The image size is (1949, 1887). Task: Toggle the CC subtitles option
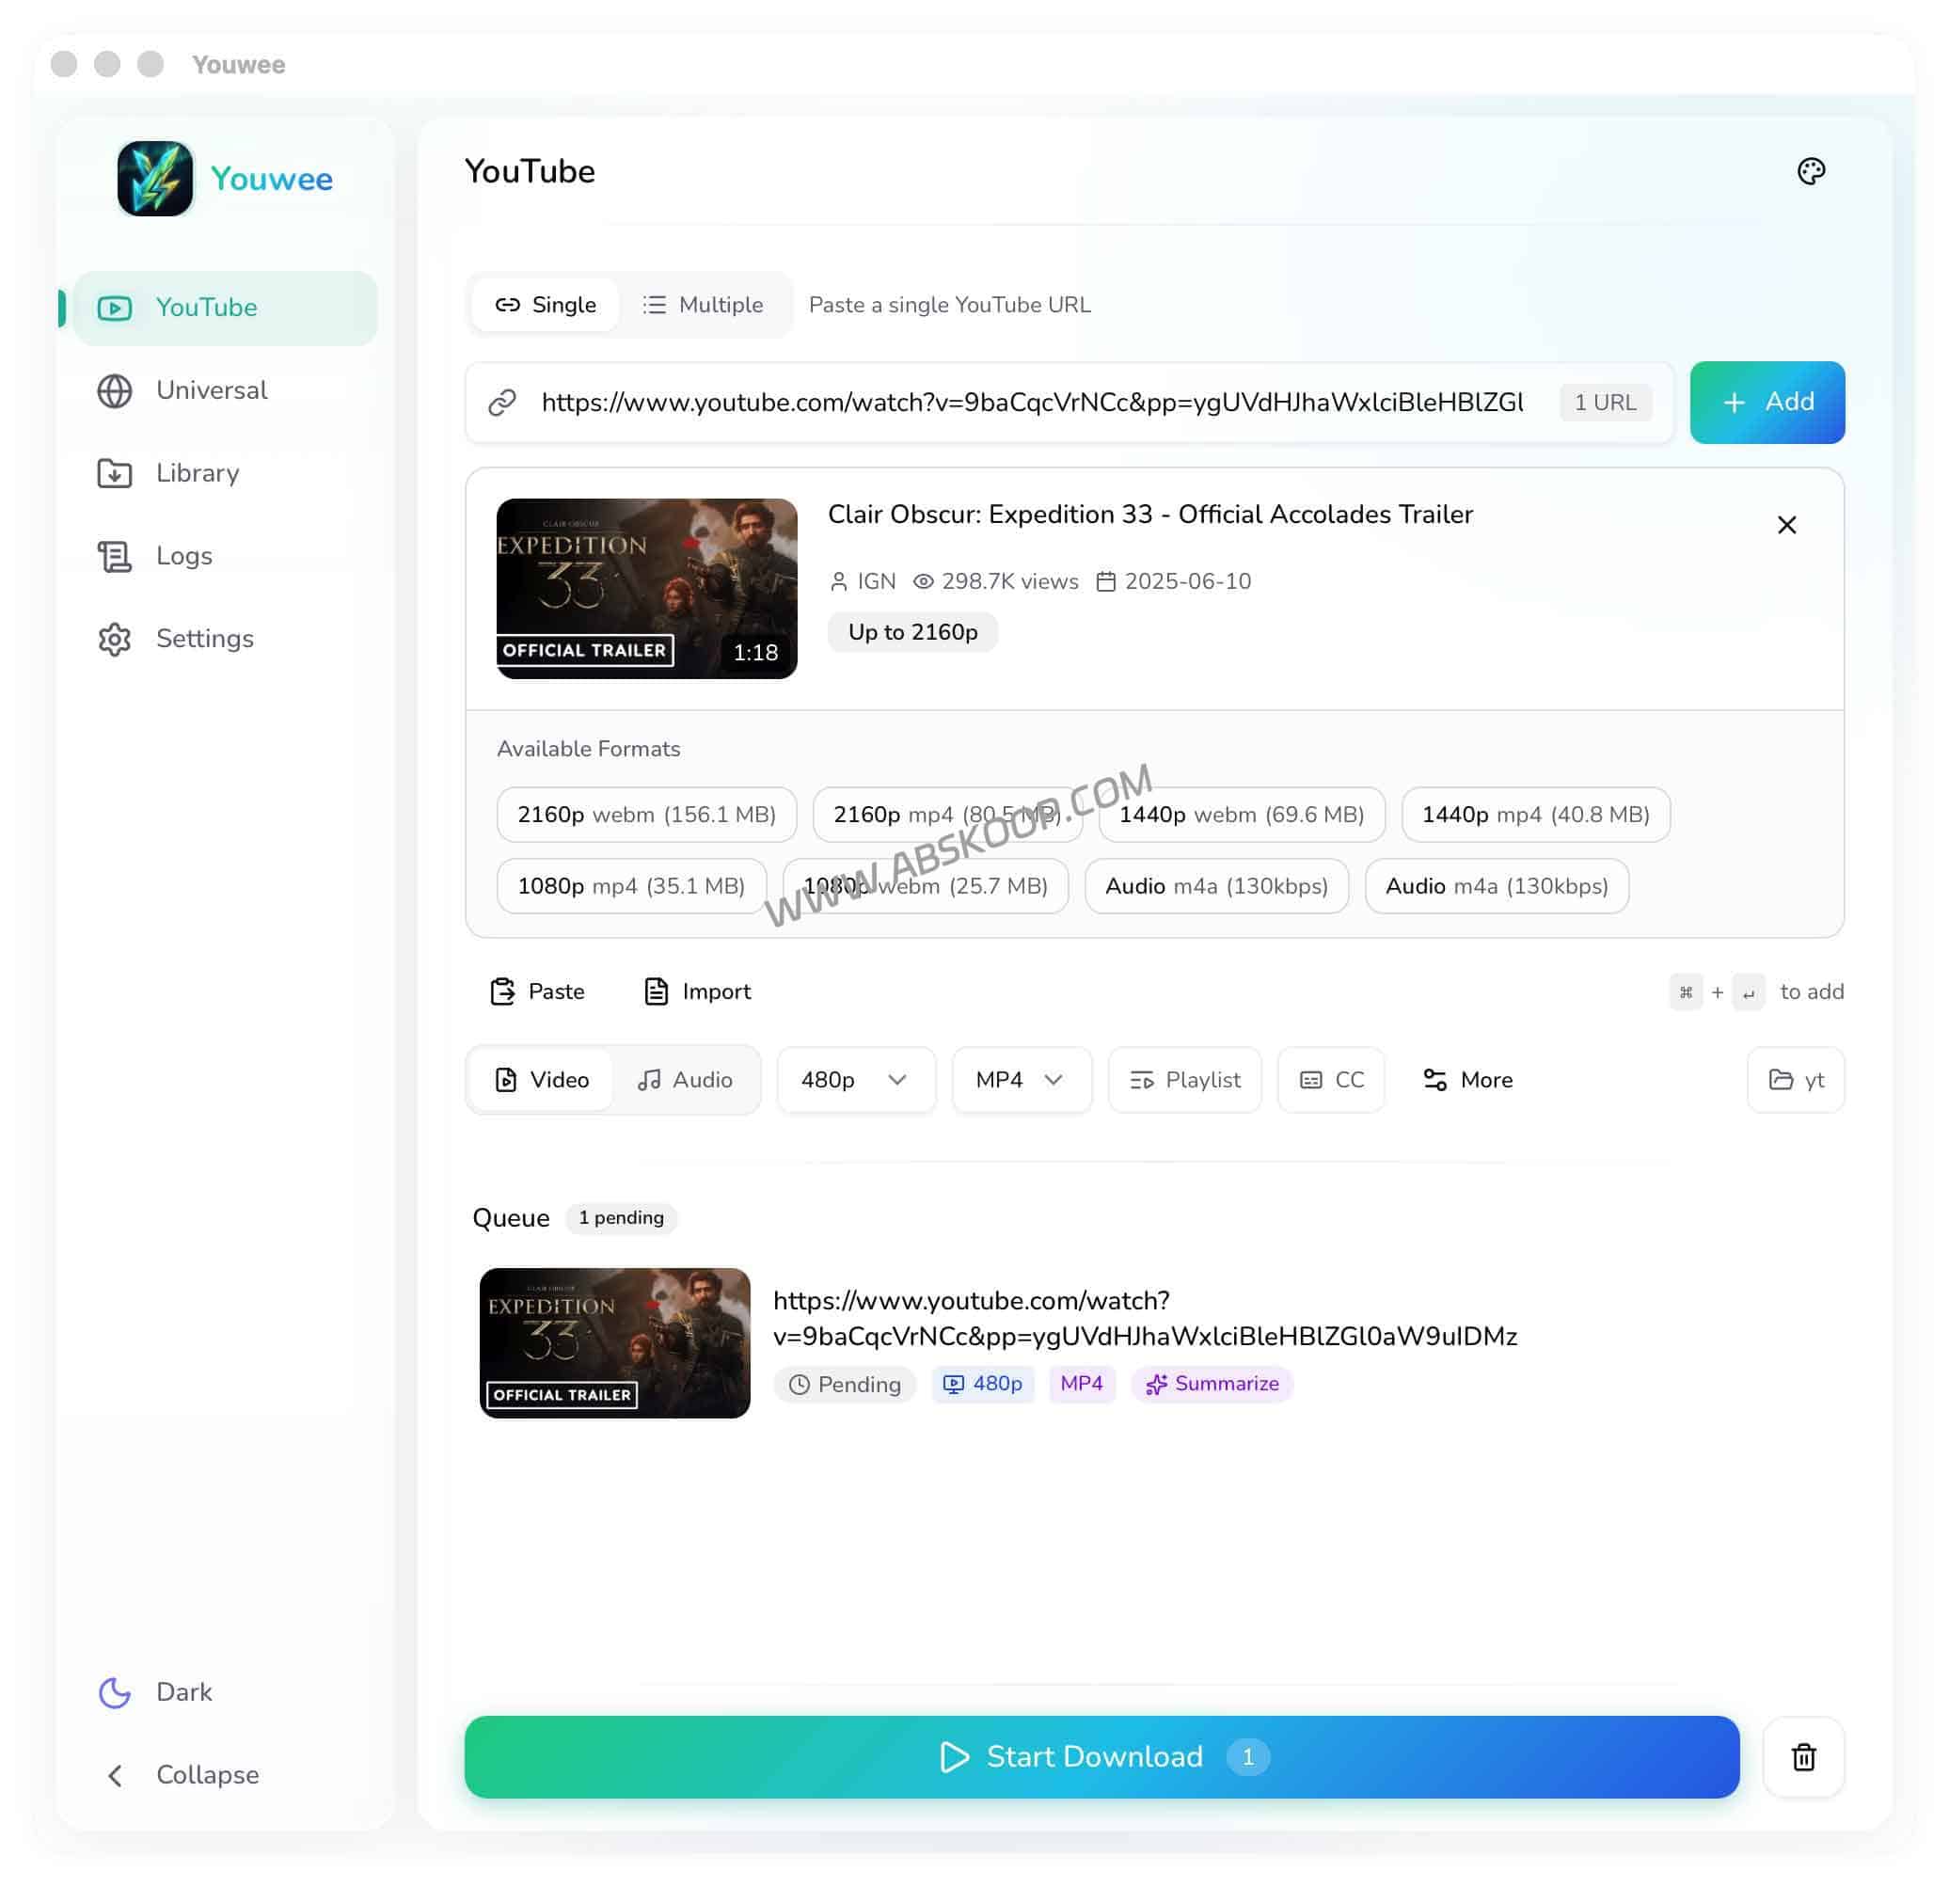[x=1330, y=1080]
